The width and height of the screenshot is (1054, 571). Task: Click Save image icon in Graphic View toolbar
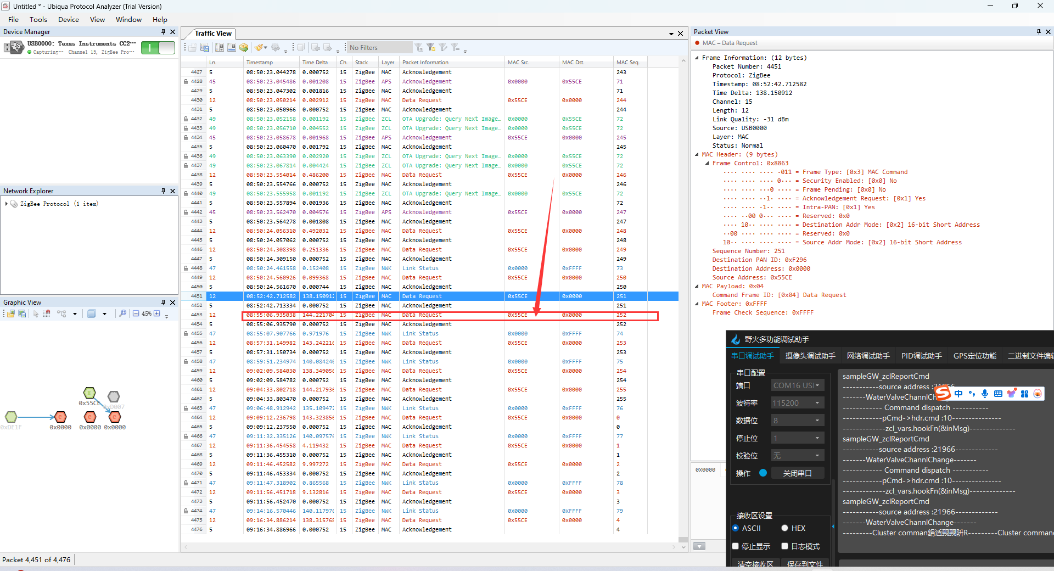[22, 314]
